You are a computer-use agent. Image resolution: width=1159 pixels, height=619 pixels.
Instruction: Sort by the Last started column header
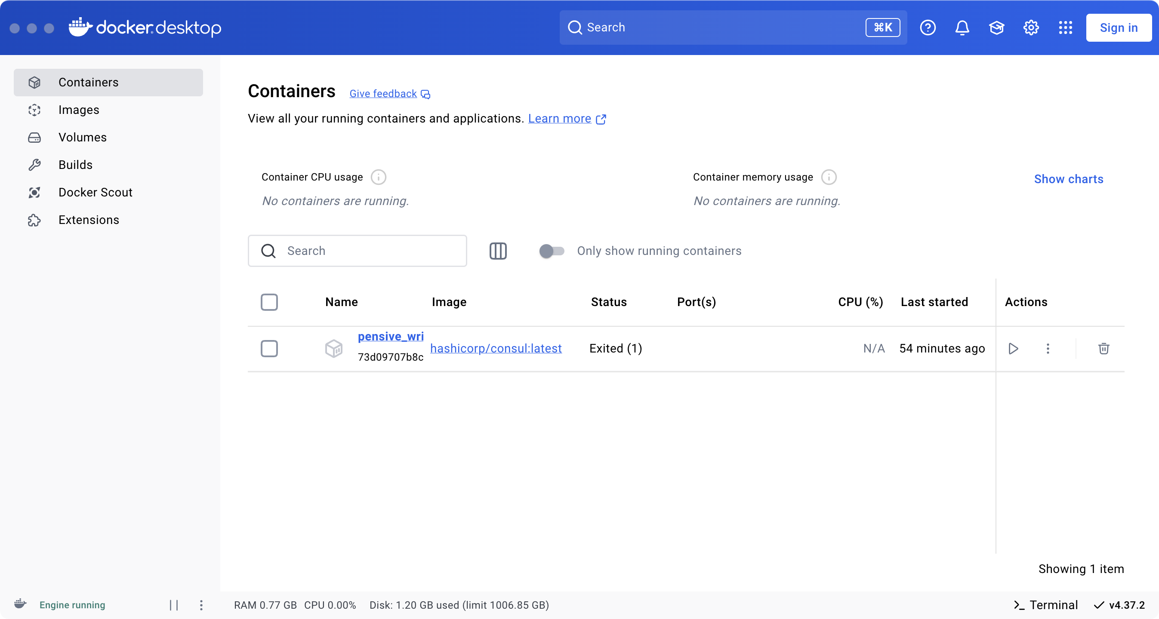pos(934,302)
